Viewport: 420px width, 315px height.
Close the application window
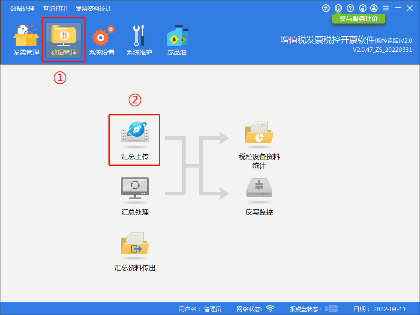point(410,8)
